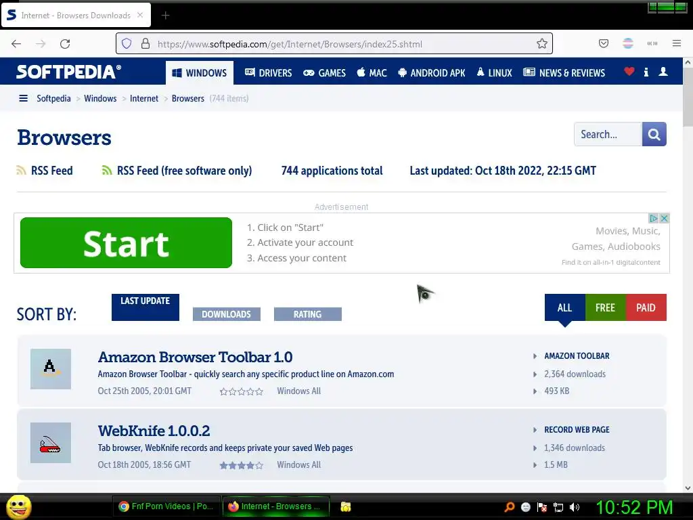Open the breadcrumb hamburger menu icon
Image resolution: width=693 pixels, height=520 pixels.
(24, 98)
